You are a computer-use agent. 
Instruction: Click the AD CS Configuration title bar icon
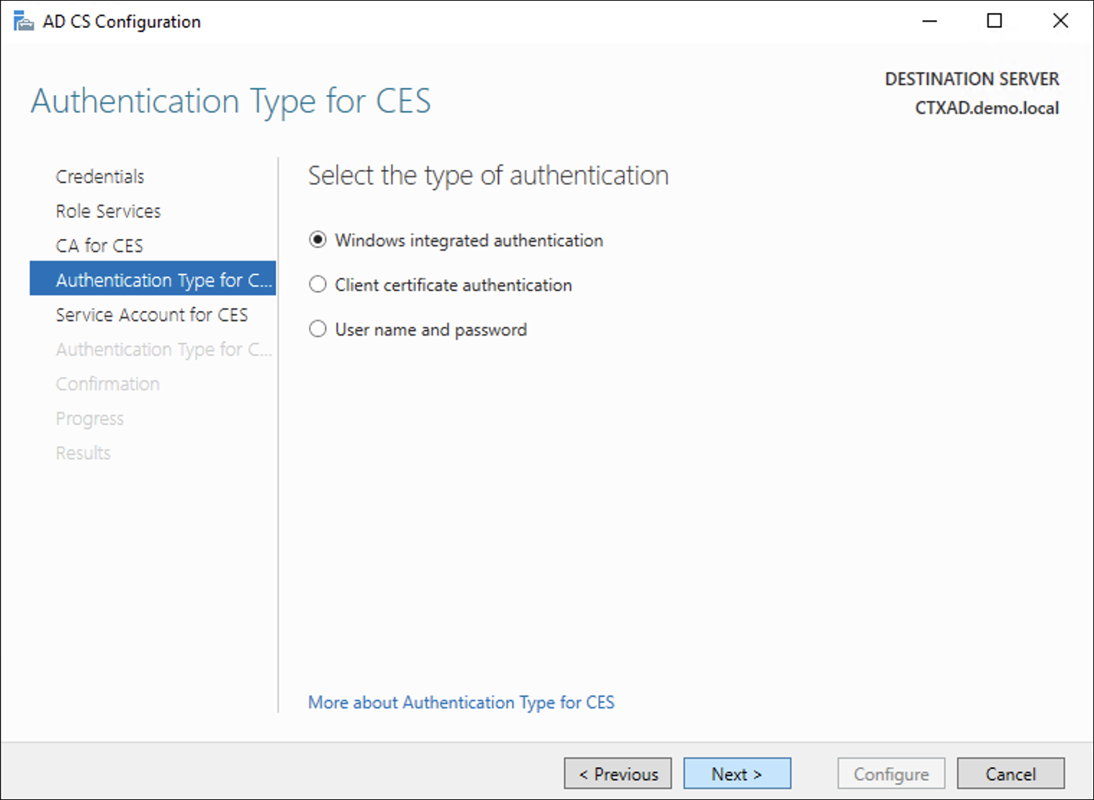tap(22, 20)
